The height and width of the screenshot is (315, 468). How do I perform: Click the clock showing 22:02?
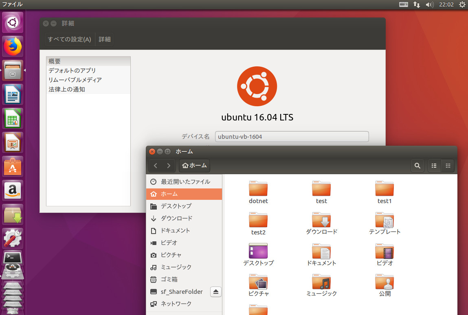click(x=446, y=4)
